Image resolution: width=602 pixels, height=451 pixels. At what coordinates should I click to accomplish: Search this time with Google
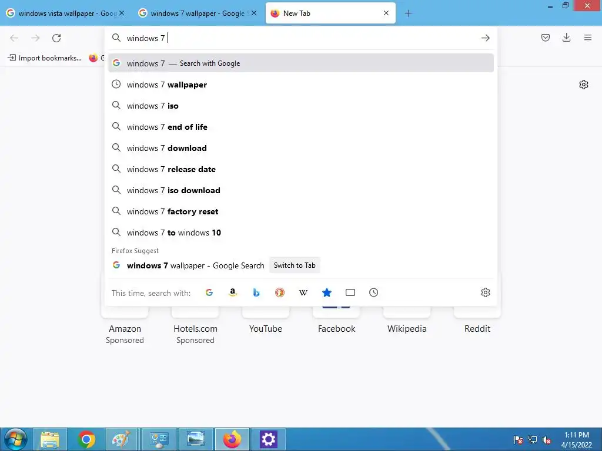pyautogui.click(x=209, y=292)
